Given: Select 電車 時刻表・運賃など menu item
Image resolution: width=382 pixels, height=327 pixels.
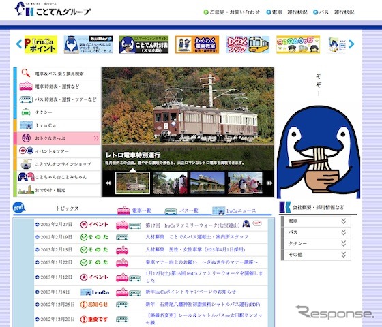Looking at the screenshot, I should click(x=59, y=87).
